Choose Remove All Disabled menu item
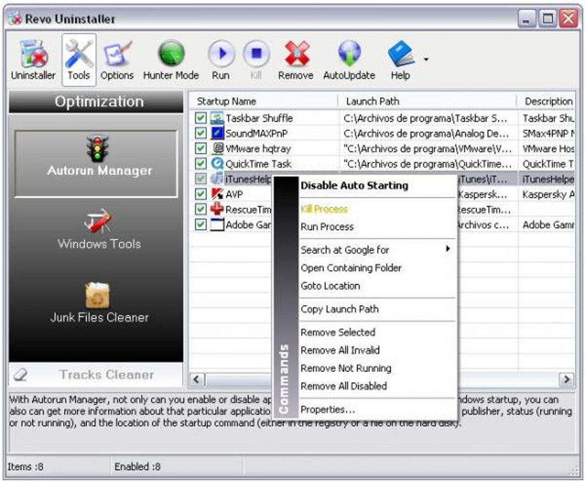The width and height of the screenshot is (585, 481). tap(377, 386)
